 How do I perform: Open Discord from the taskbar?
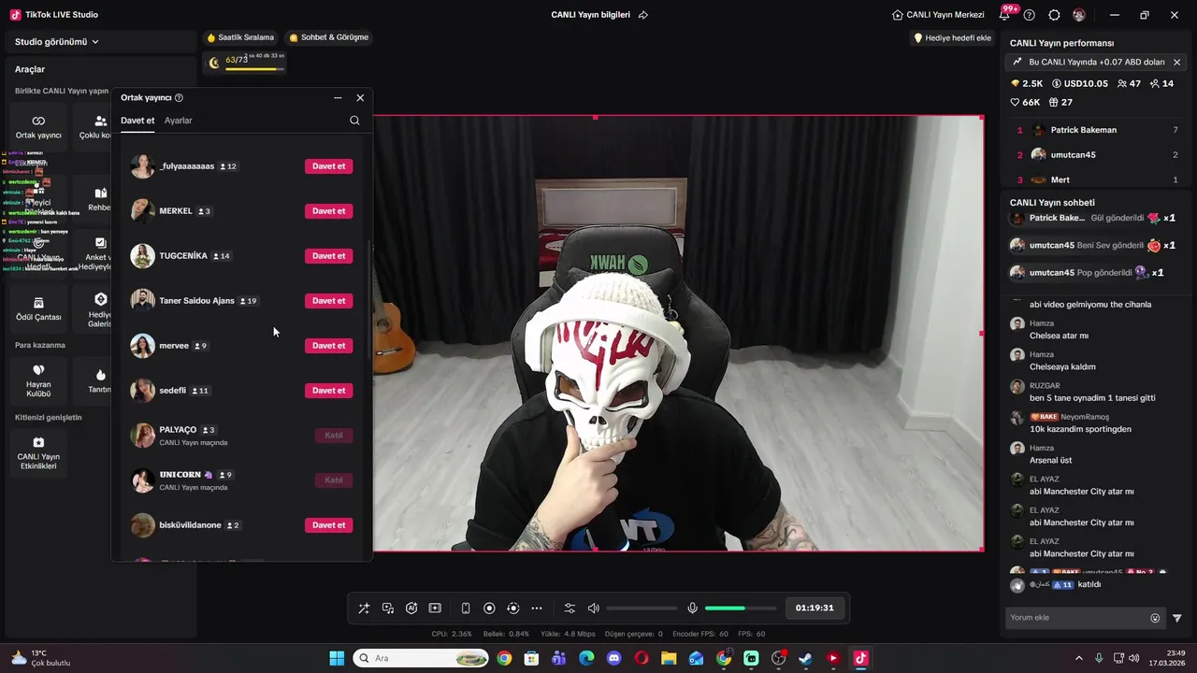[613, 658]
